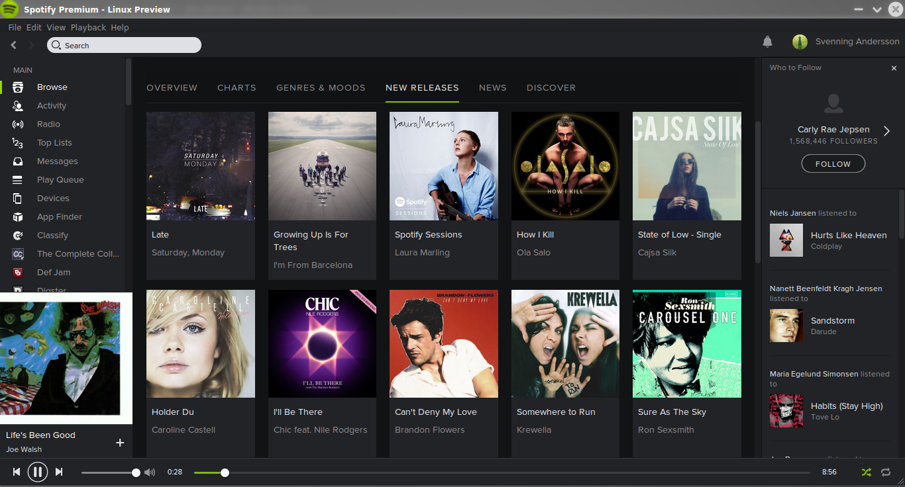Image resolution: width=905 pixels, height=487 pixels.
Task: Open Habits (Stay High) in the feed
Action: [x=847, y=406]
